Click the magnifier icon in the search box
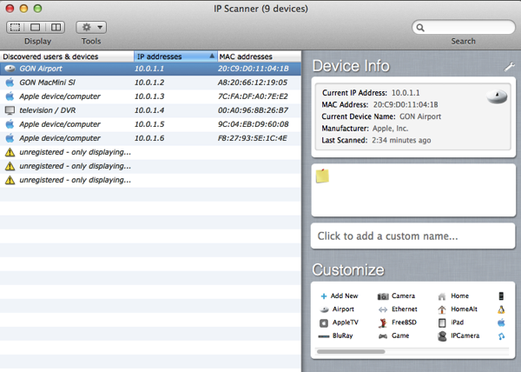Image resolution: width=521 pixels, height=372 pixels. tap(420, 28)
